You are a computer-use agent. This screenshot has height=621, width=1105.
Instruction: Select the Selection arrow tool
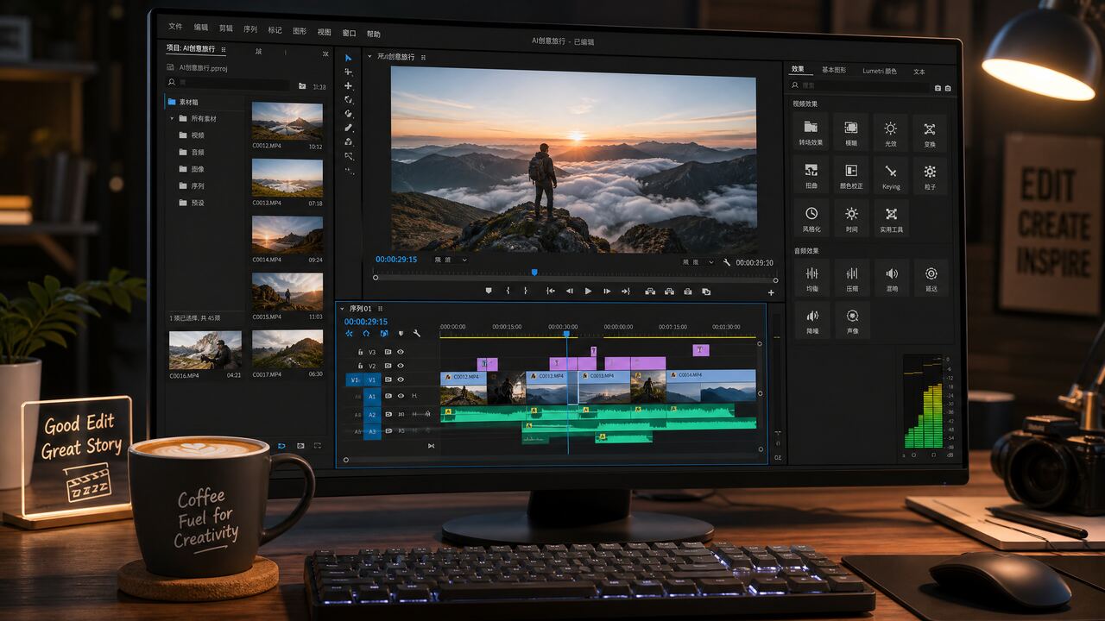point(349,58)
